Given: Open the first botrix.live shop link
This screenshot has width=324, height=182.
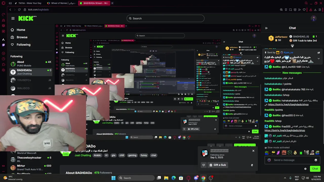Looking at the screenshot, I should pyautogui.click(x=288, y=104).
